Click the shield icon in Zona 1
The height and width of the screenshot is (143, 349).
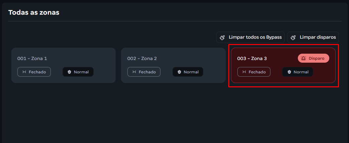coord(69,72)
